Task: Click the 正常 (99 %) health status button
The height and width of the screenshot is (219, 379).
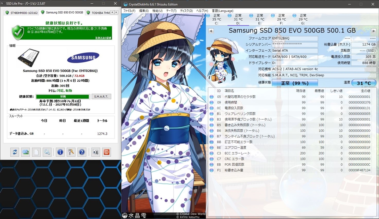Action: [295, 83]
